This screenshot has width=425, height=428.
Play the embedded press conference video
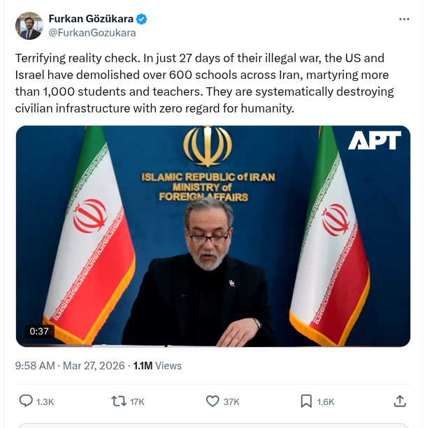213,236
